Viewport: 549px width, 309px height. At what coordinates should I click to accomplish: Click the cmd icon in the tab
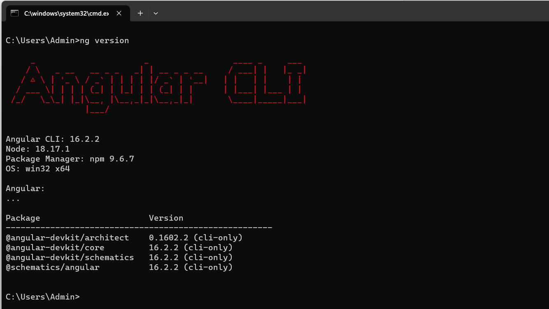[14, 13]
